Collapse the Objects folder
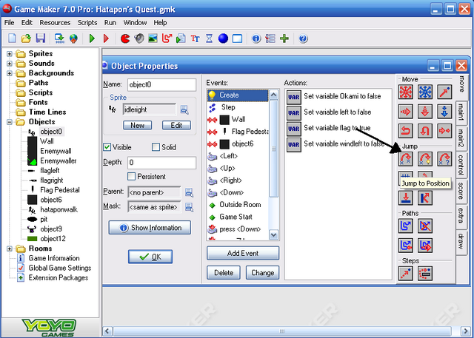Viewport: 474px width, 338px height. [x=10, y=122]
